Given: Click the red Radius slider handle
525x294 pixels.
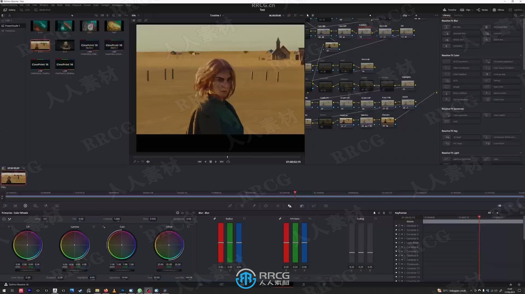Looking at the screenshot, I should click(x=221, y=242).
